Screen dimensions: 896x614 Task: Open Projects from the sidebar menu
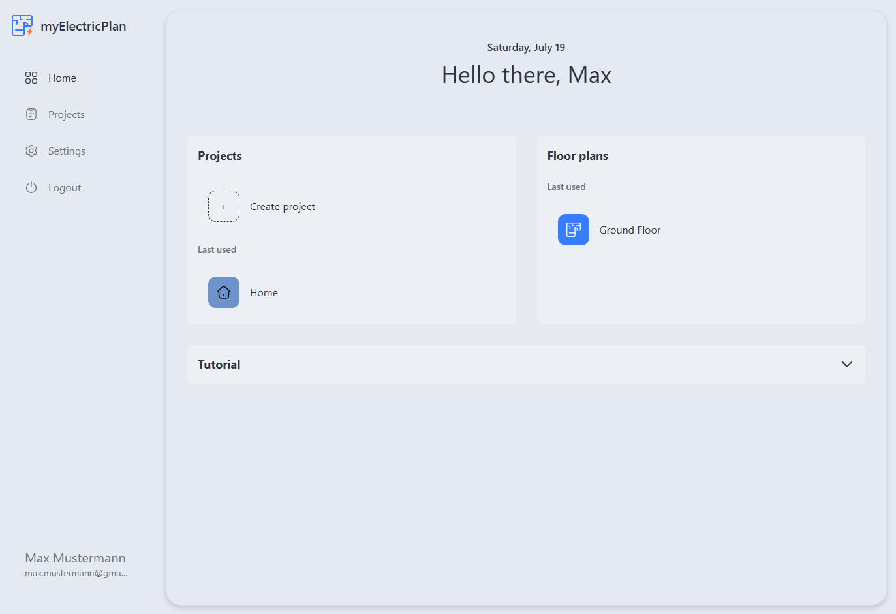tap(67, 114)
